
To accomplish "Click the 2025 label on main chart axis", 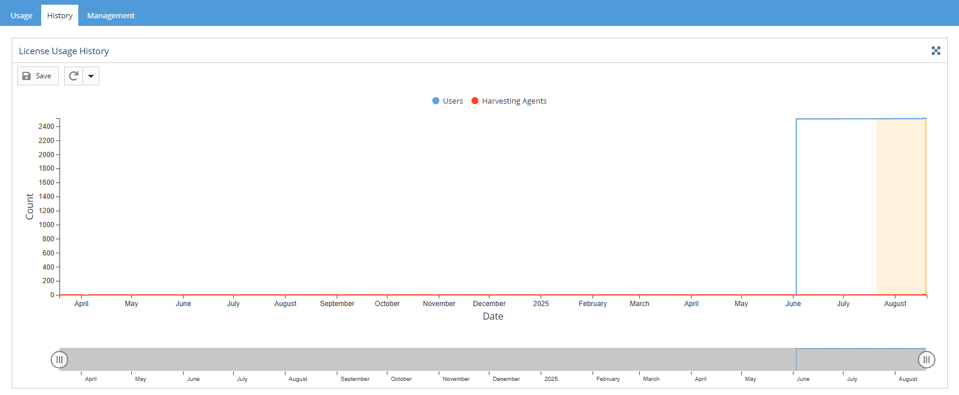I will coord(541,304).
